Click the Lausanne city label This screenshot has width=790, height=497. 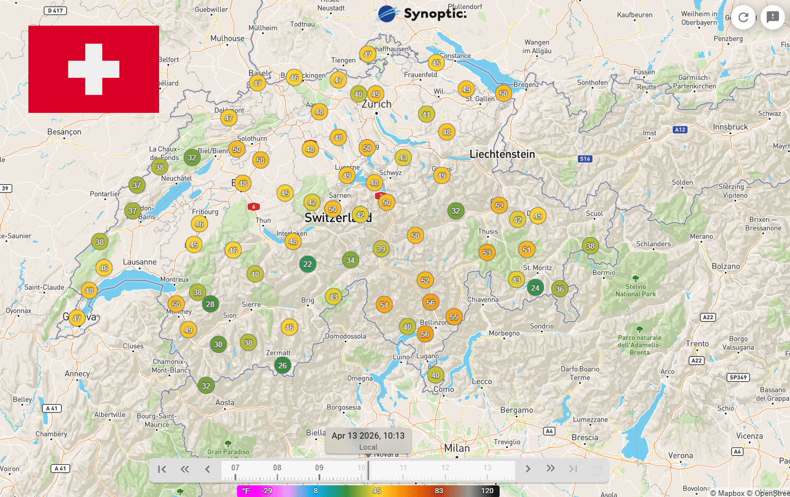coord(140,262)
